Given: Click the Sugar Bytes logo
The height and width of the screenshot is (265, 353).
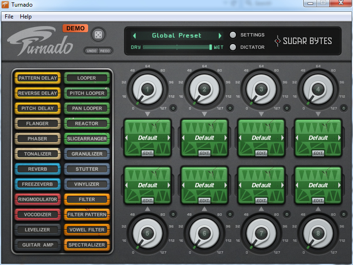Looking at the screenshot, I should (303, 41).
